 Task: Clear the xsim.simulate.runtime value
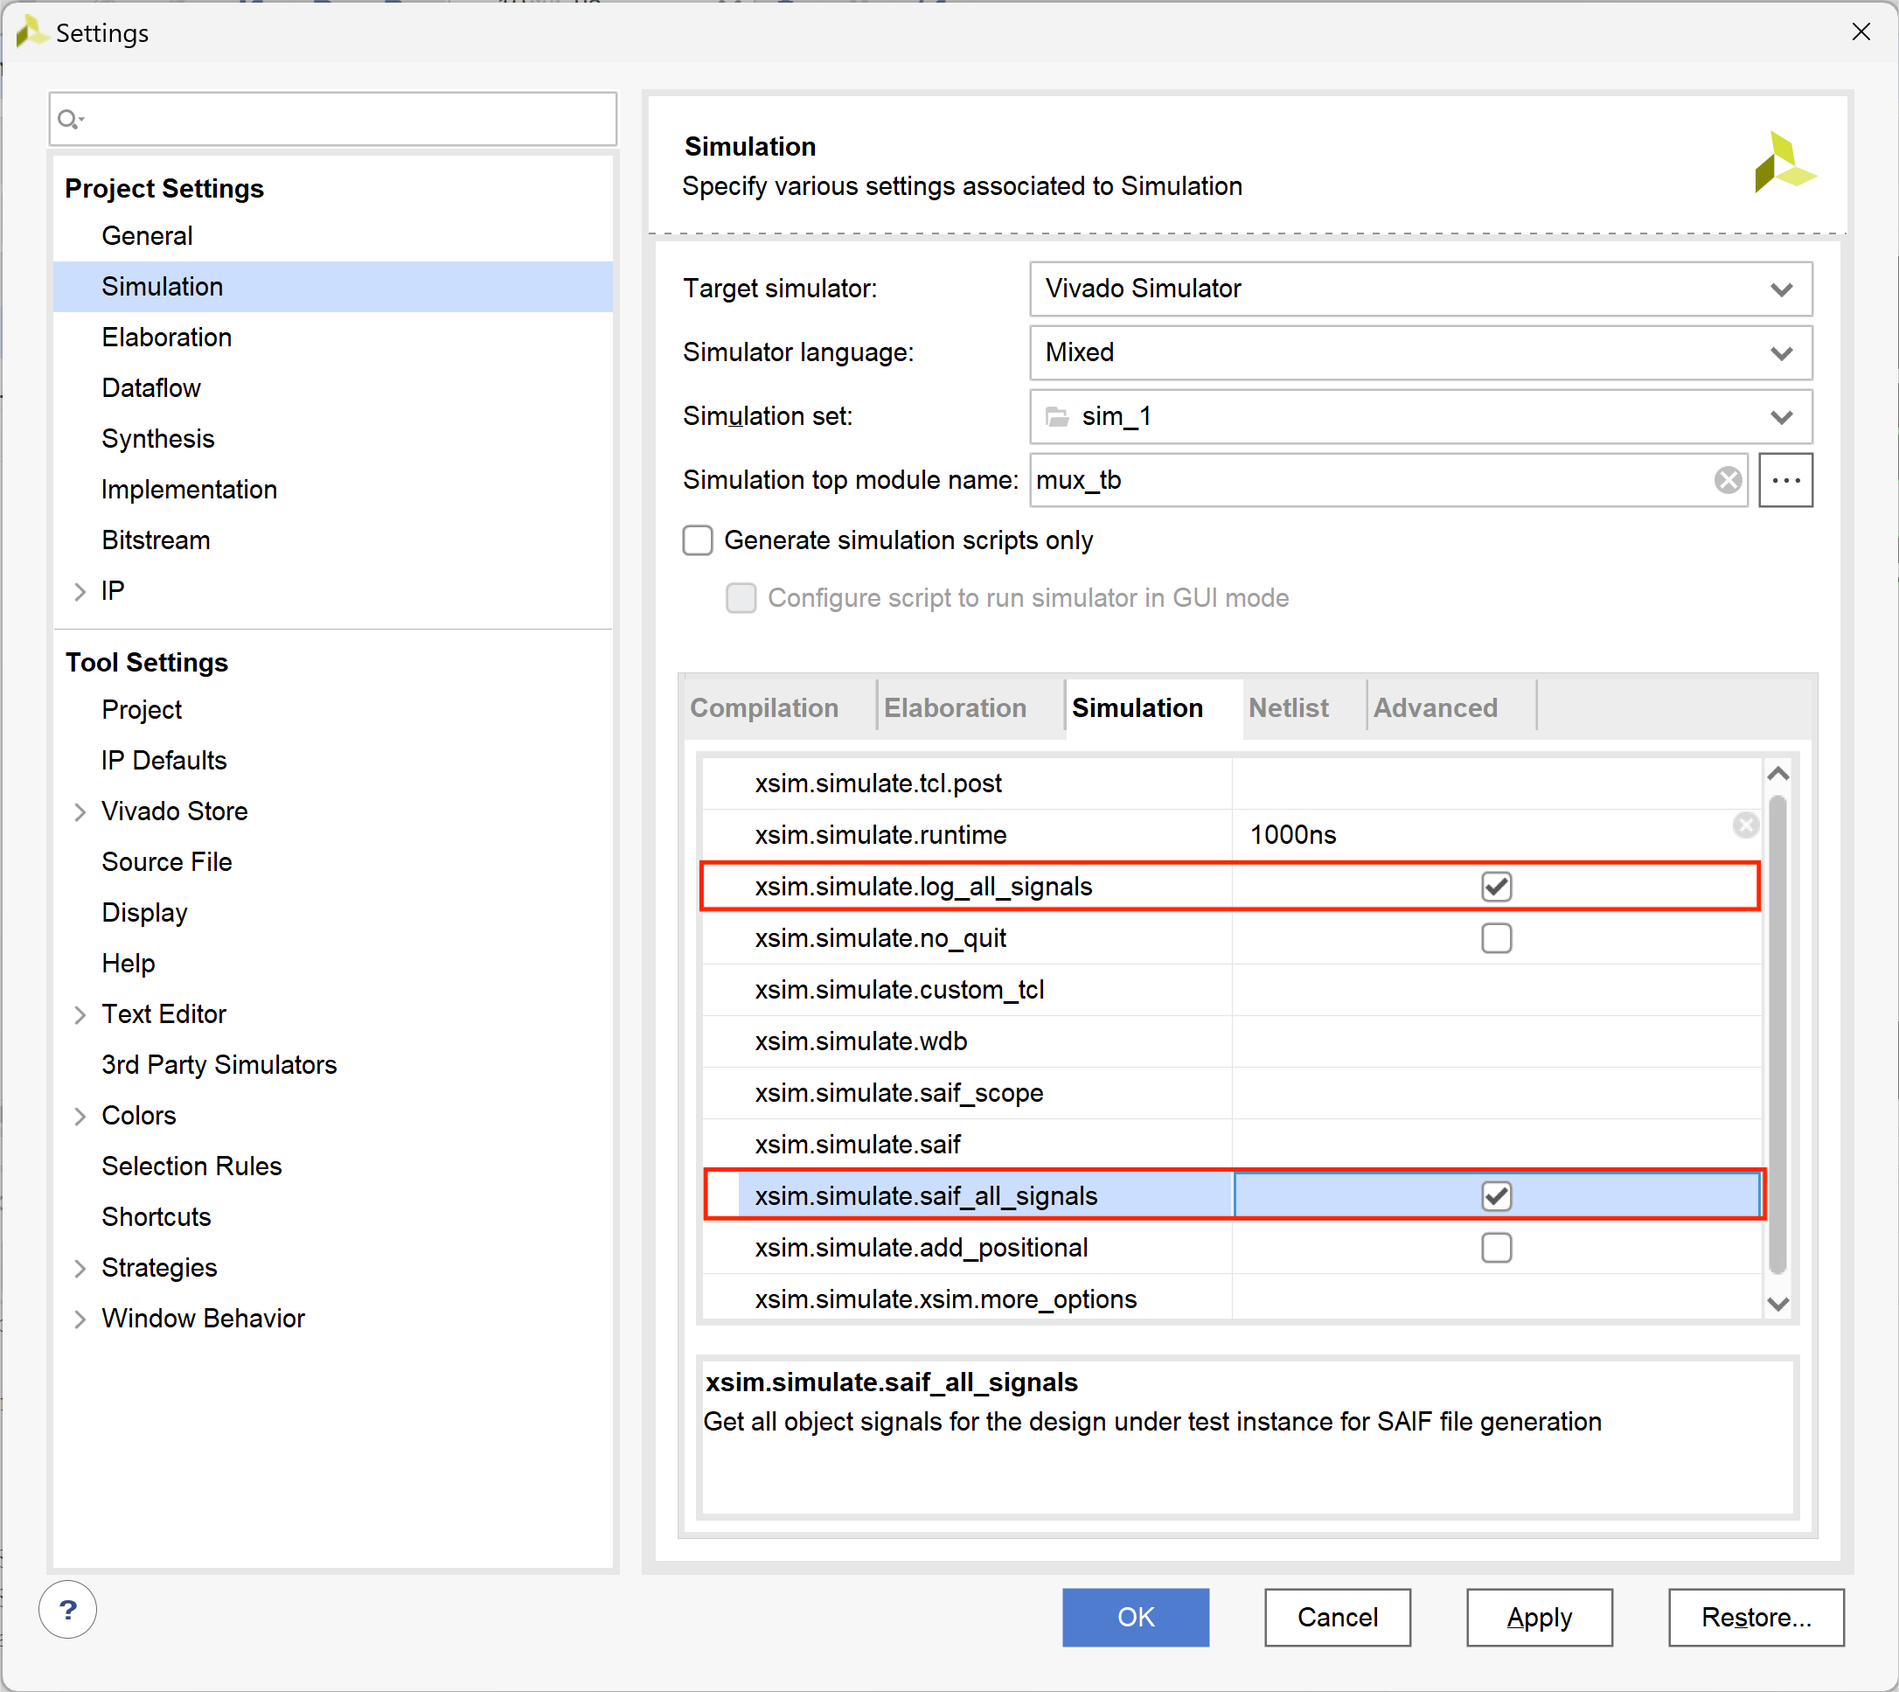pos(1745,825)
